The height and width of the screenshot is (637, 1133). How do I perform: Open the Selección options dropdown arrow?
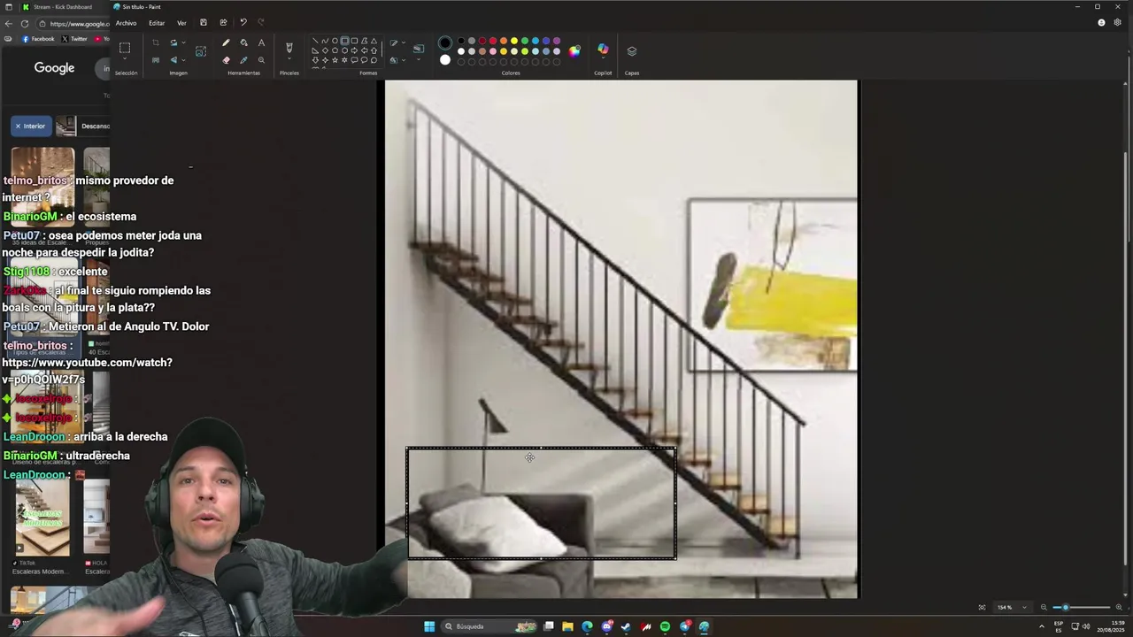(x=125, y=58)
